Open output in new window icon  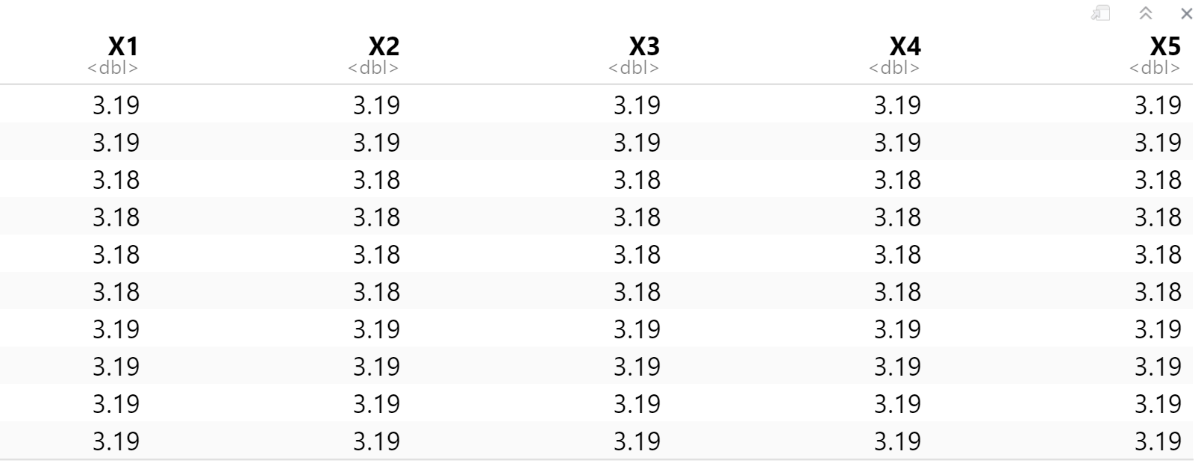click(1100, 13)
